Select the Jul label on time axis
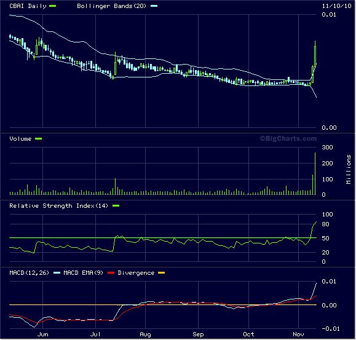The image size is (356, 340). (x=95, y=334)
